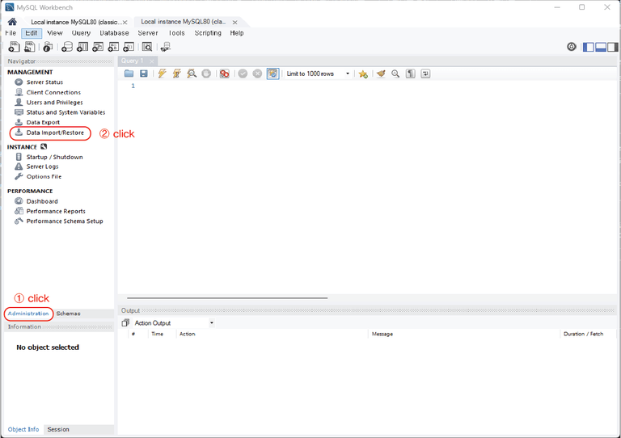Toggle invisible characters display
The image size is (621, 438).
(410, 74)
